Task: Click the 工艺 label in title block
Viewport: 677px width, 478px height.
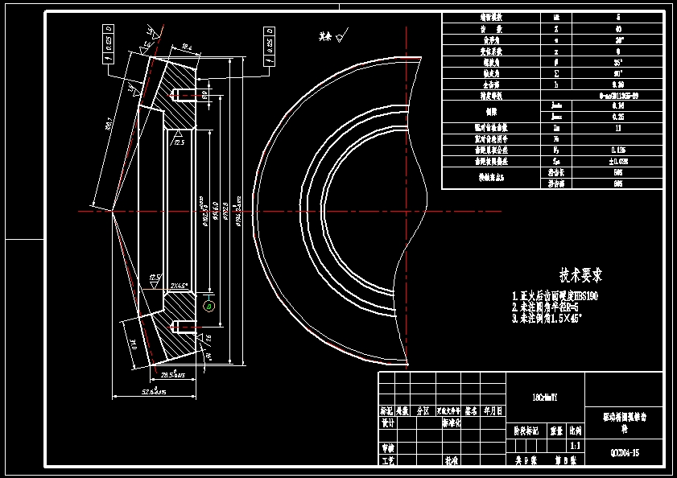Action: point(388,461)
